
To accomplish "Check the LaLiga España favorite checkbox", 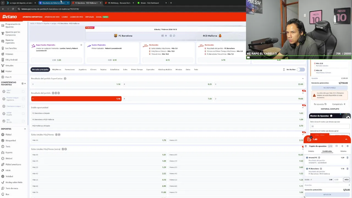I will pos(23,114).
